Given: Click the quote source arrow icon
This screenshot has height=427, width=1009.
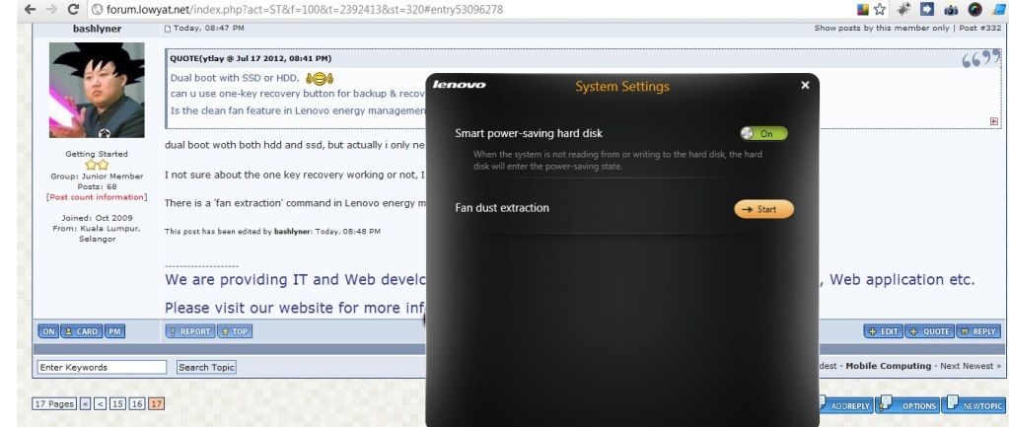Looking at the screenshot, I should [994, 121].
